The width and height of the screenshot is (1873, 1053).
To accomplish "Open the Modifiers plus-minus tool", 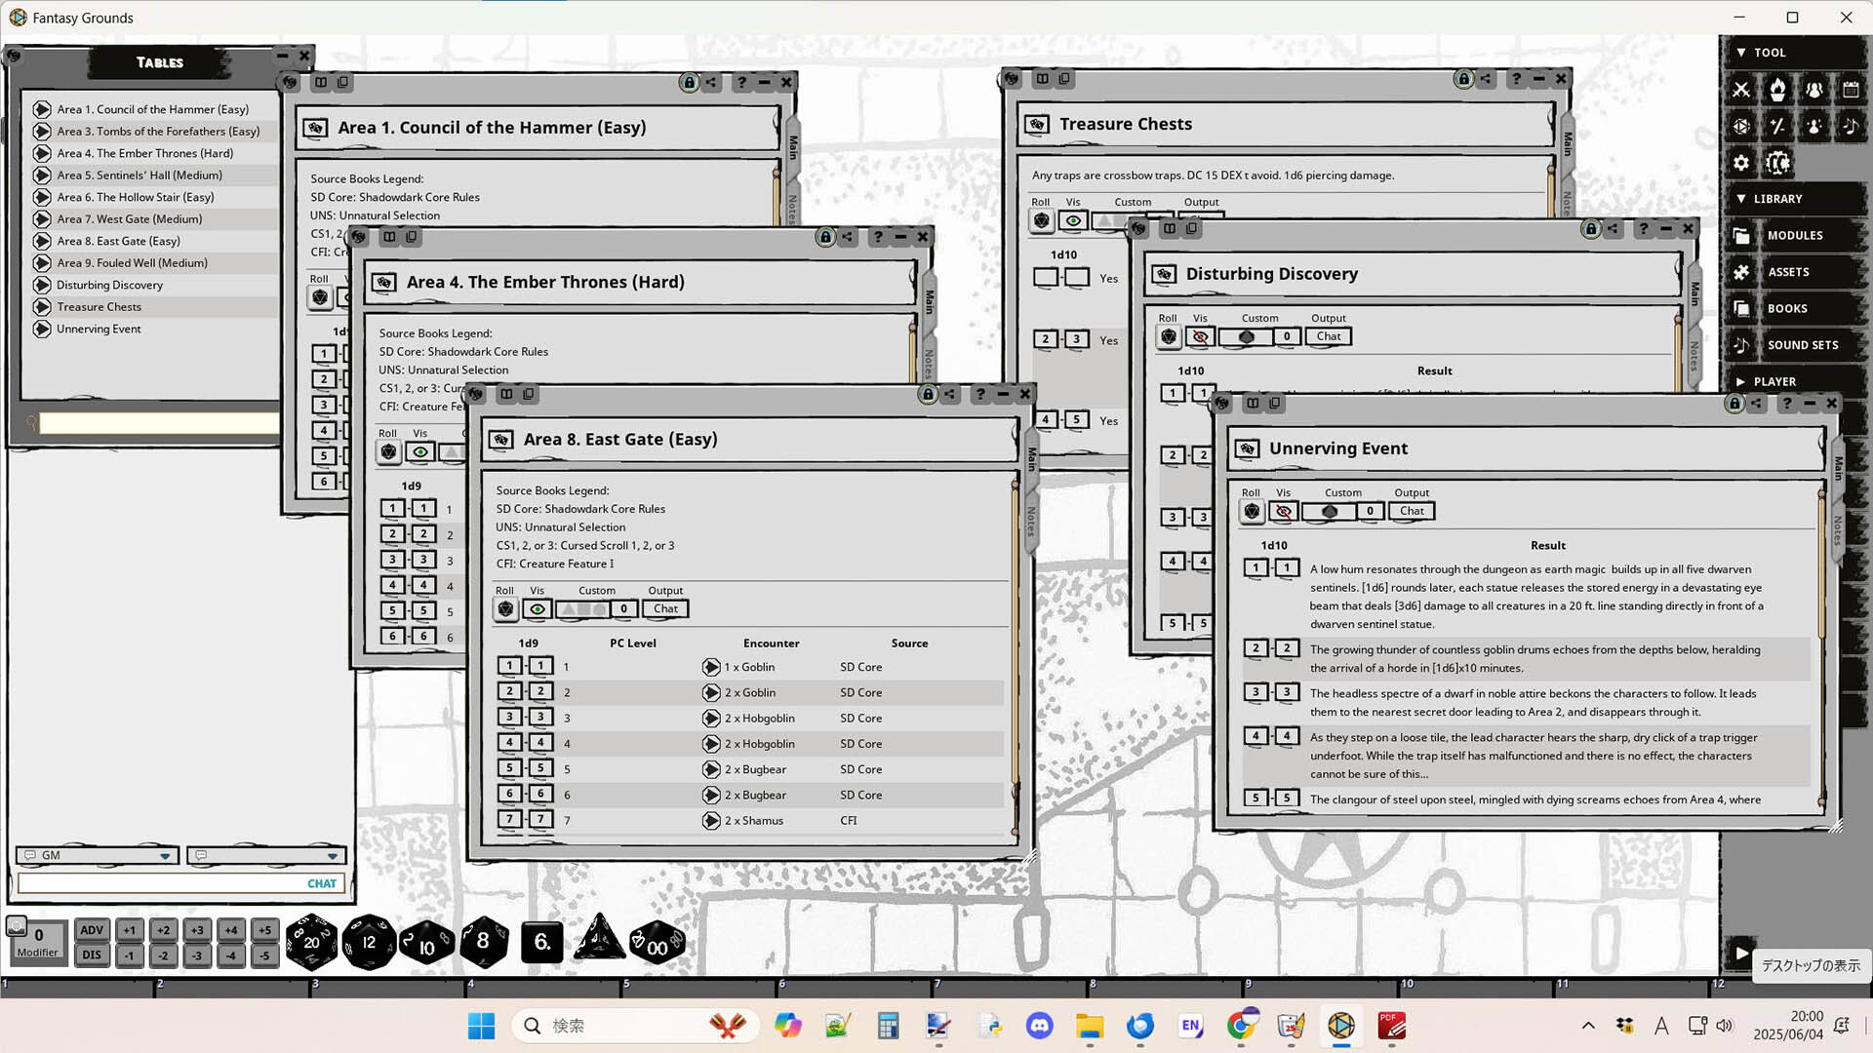I will (1777, 127).
